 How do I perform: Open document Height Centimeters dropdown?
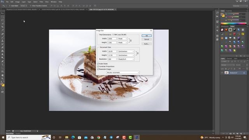[126, 55]
